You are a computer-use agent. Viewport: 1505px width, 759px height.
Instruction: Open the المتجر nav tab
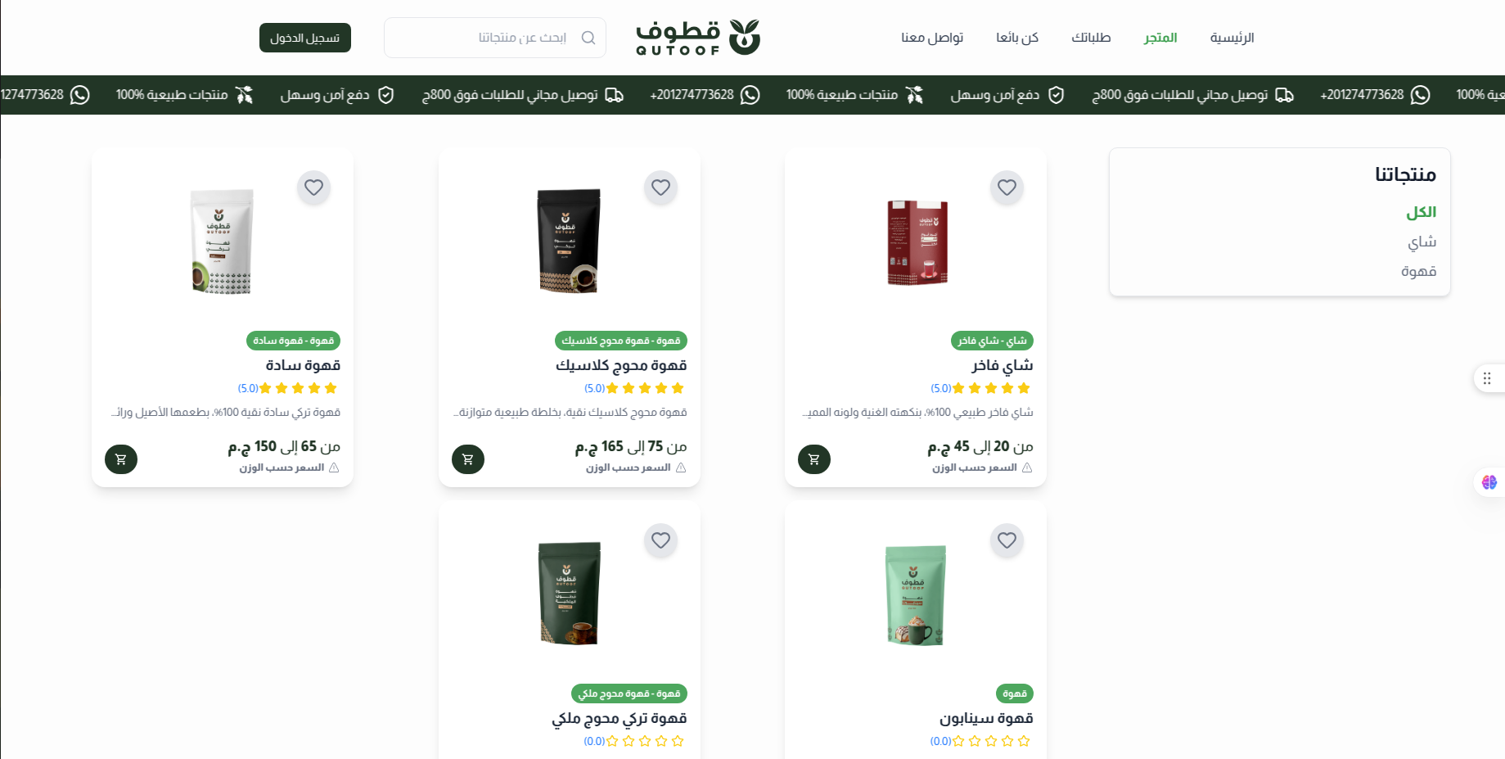(x=1160, y=38)
